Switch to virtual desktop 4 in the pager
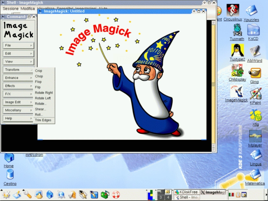Screen dimensions: 268x201 (x=168, y=197)
